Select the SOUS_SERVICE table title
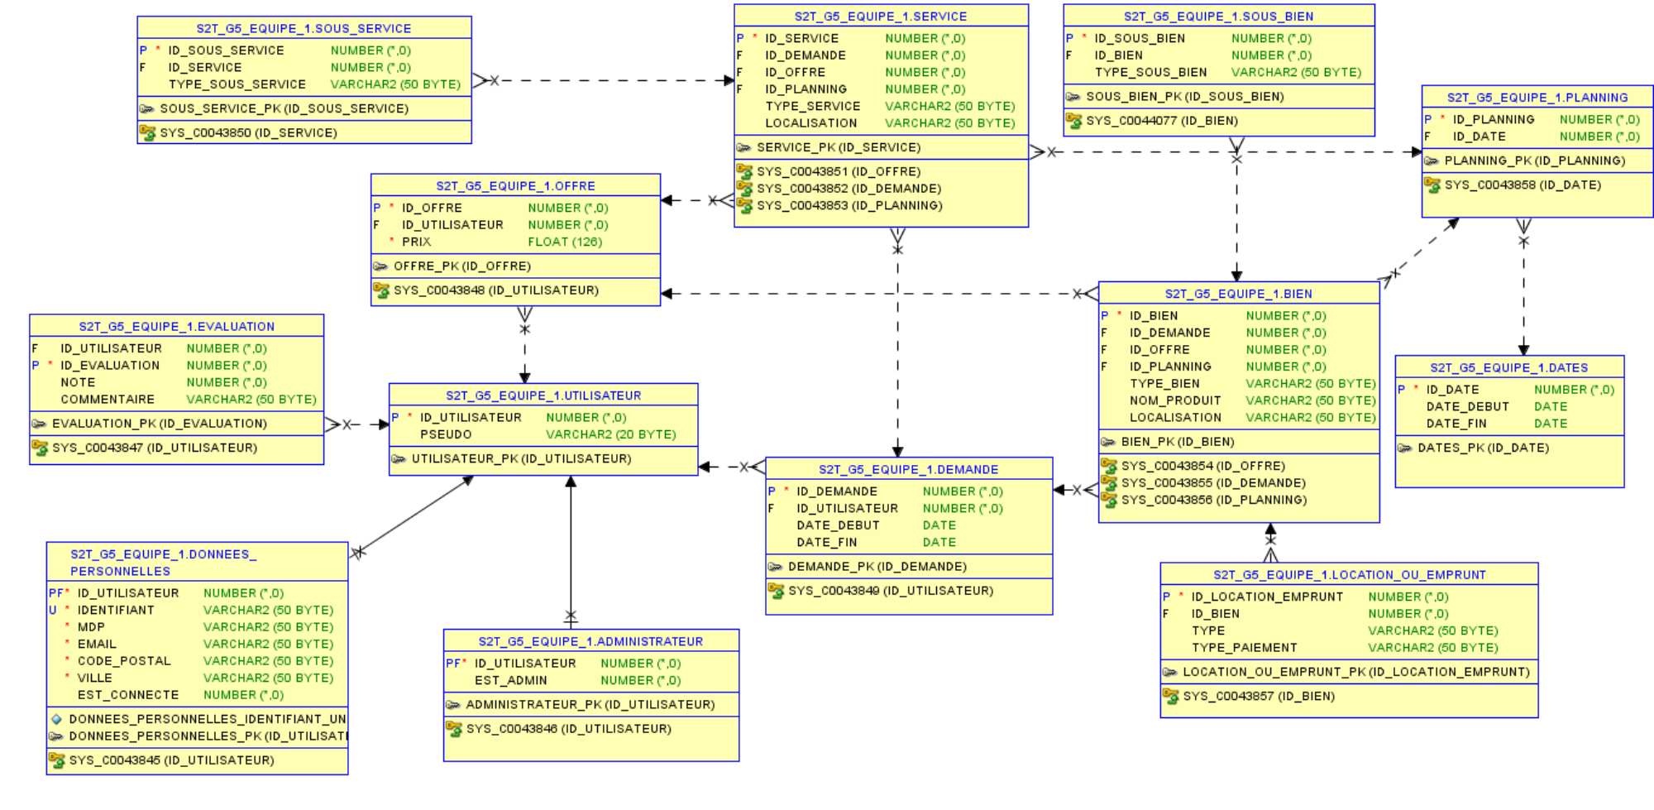Image resolution: width=1654 pixels, height=810 pixels. (304, 28)
